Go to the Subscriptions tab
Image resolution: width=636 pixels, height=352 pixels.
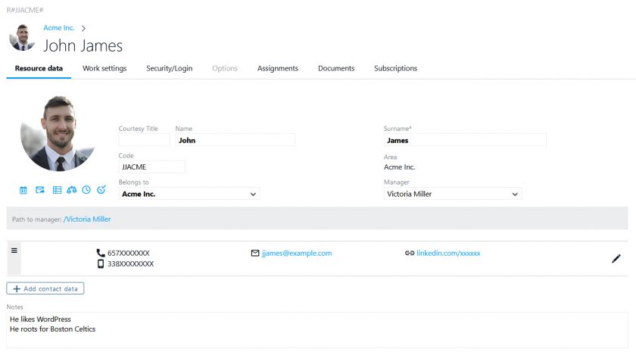(x=395, y=69)
